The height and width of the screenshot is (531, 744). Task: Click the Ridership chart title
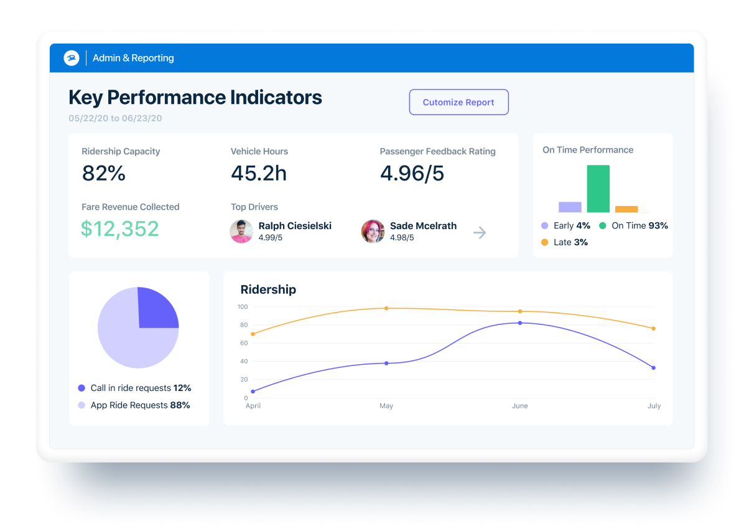click(x=268, y=289)
